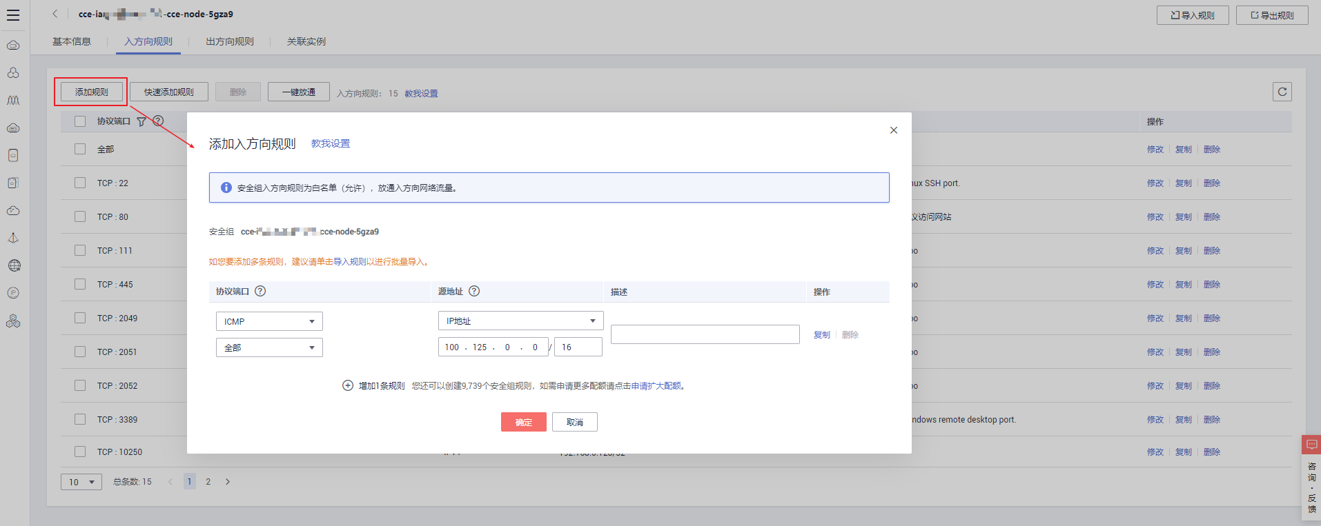Check the TCP : 22 row checkbox
1321x526 pixels.
80,183
